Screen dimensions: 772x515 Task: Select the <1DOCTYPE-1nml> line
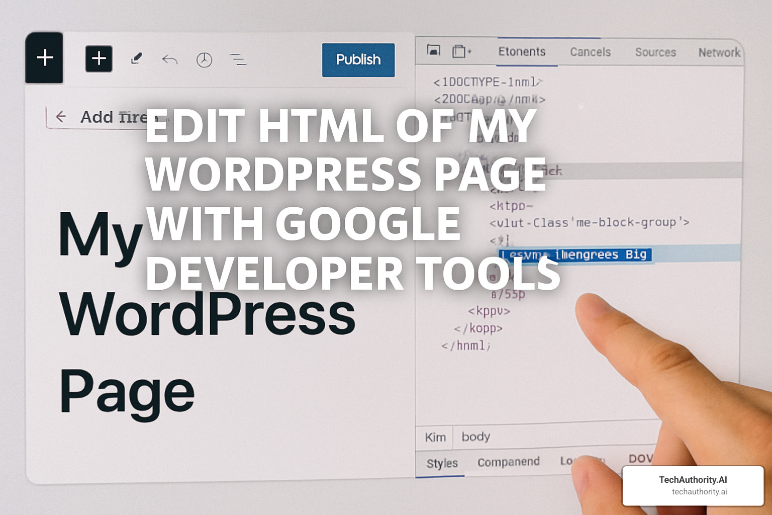(x=488, y=82)
